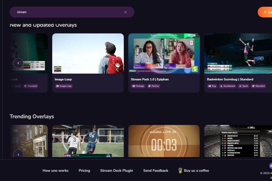
Task: Select the Partner tag on Stream Pack card
Action: pos(154,86)
